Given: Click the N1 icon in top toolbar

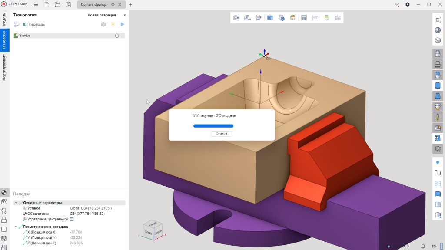Looking at the screenshot, I should tap(270, 18).
